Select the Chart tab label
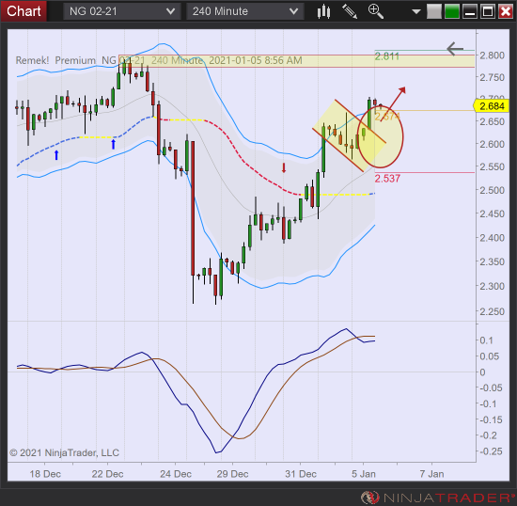This screenshot has height=506, width=517. click(x=23, y=11)
